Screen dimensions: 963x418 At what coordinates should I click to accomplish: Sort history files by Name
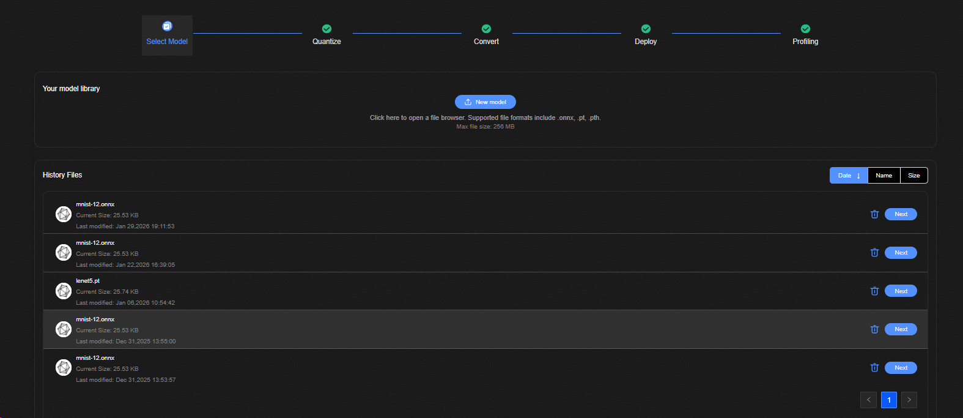pos(884,176)
